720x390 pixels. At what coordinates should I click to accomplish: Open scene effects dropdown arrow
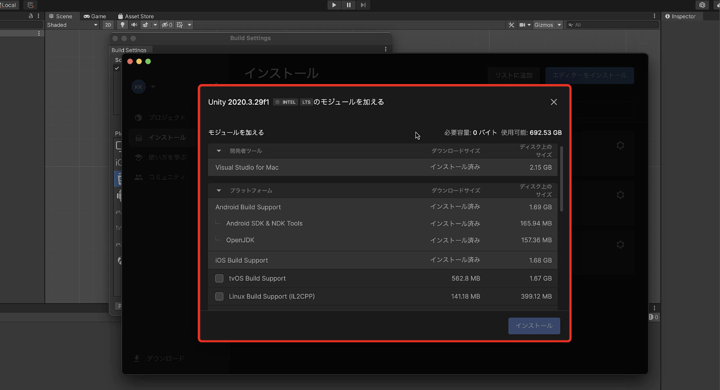[x=155, y=25]
